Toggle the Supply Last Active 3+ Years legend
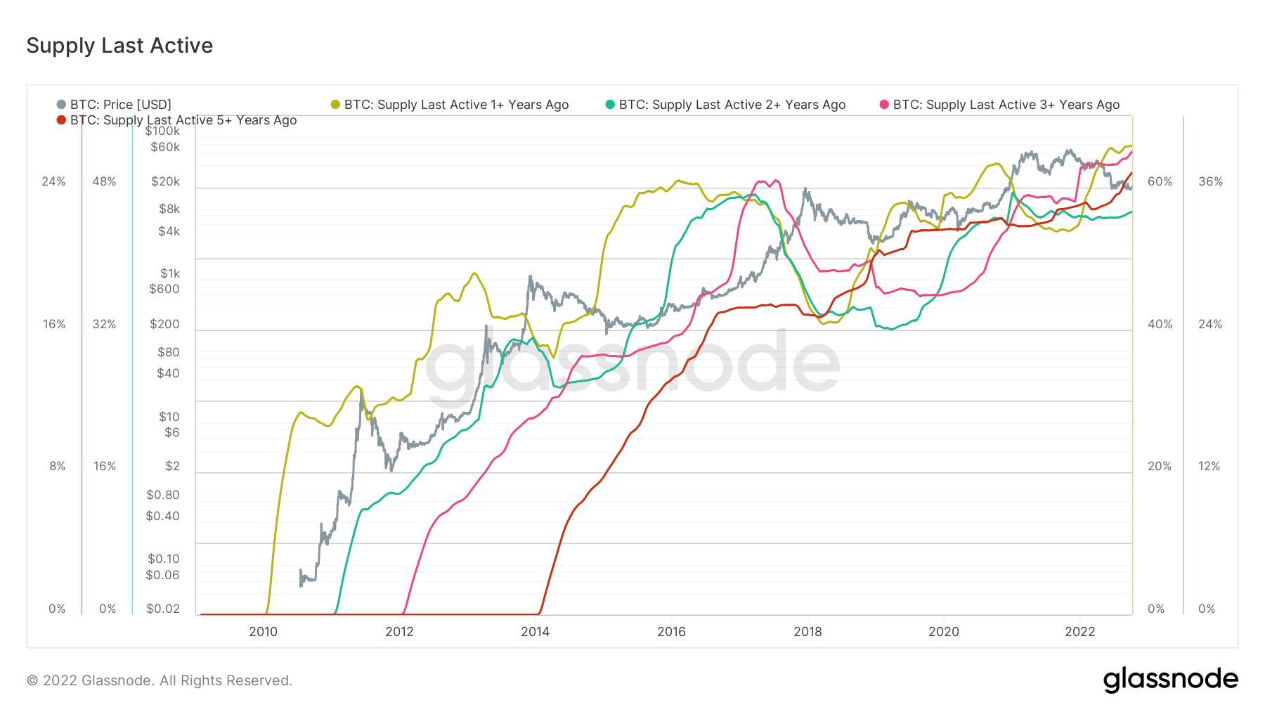 (x=1006, y=105)
